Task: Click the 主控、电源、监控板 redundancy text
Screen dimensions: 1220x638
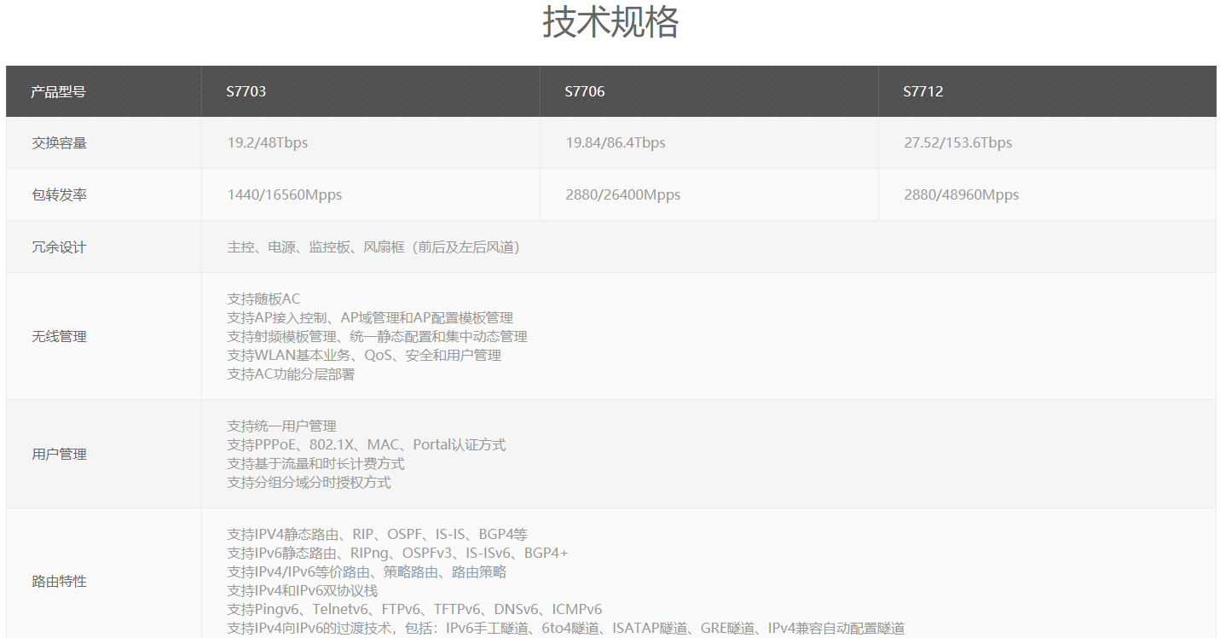Action: [373, 247]
